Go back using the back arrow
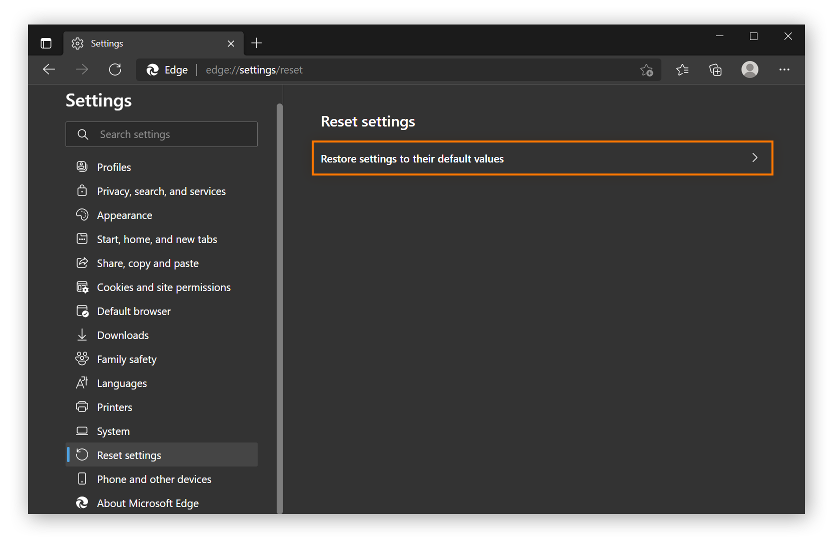This screenshot has height=538, width=833. pyautogui.click(x=49, y=69)
